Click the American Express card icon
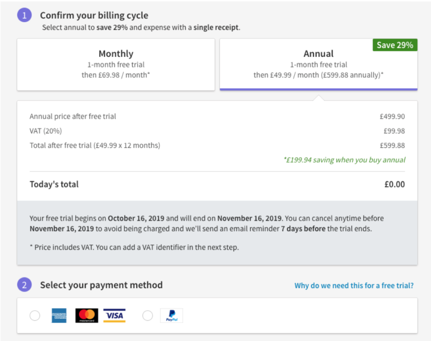This screenshot has height=341, width=431. pyautogui.click(x=59, y=315)
